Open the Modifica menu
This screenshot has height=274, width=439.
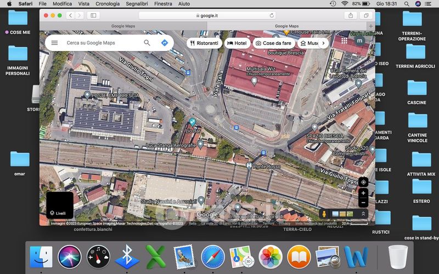[62, 4]
